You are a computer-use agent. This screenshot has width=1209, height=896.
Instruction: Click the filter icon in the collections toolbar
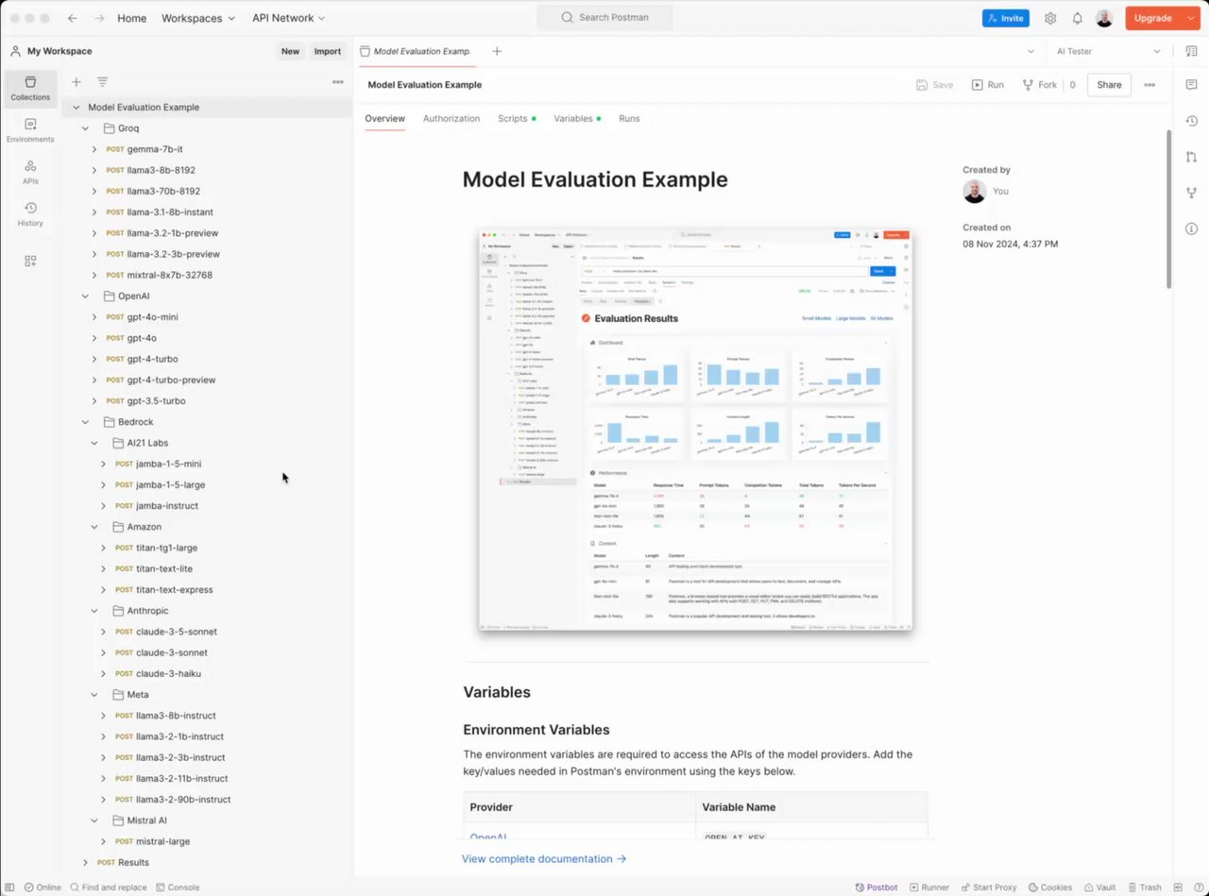coord(102,82)
